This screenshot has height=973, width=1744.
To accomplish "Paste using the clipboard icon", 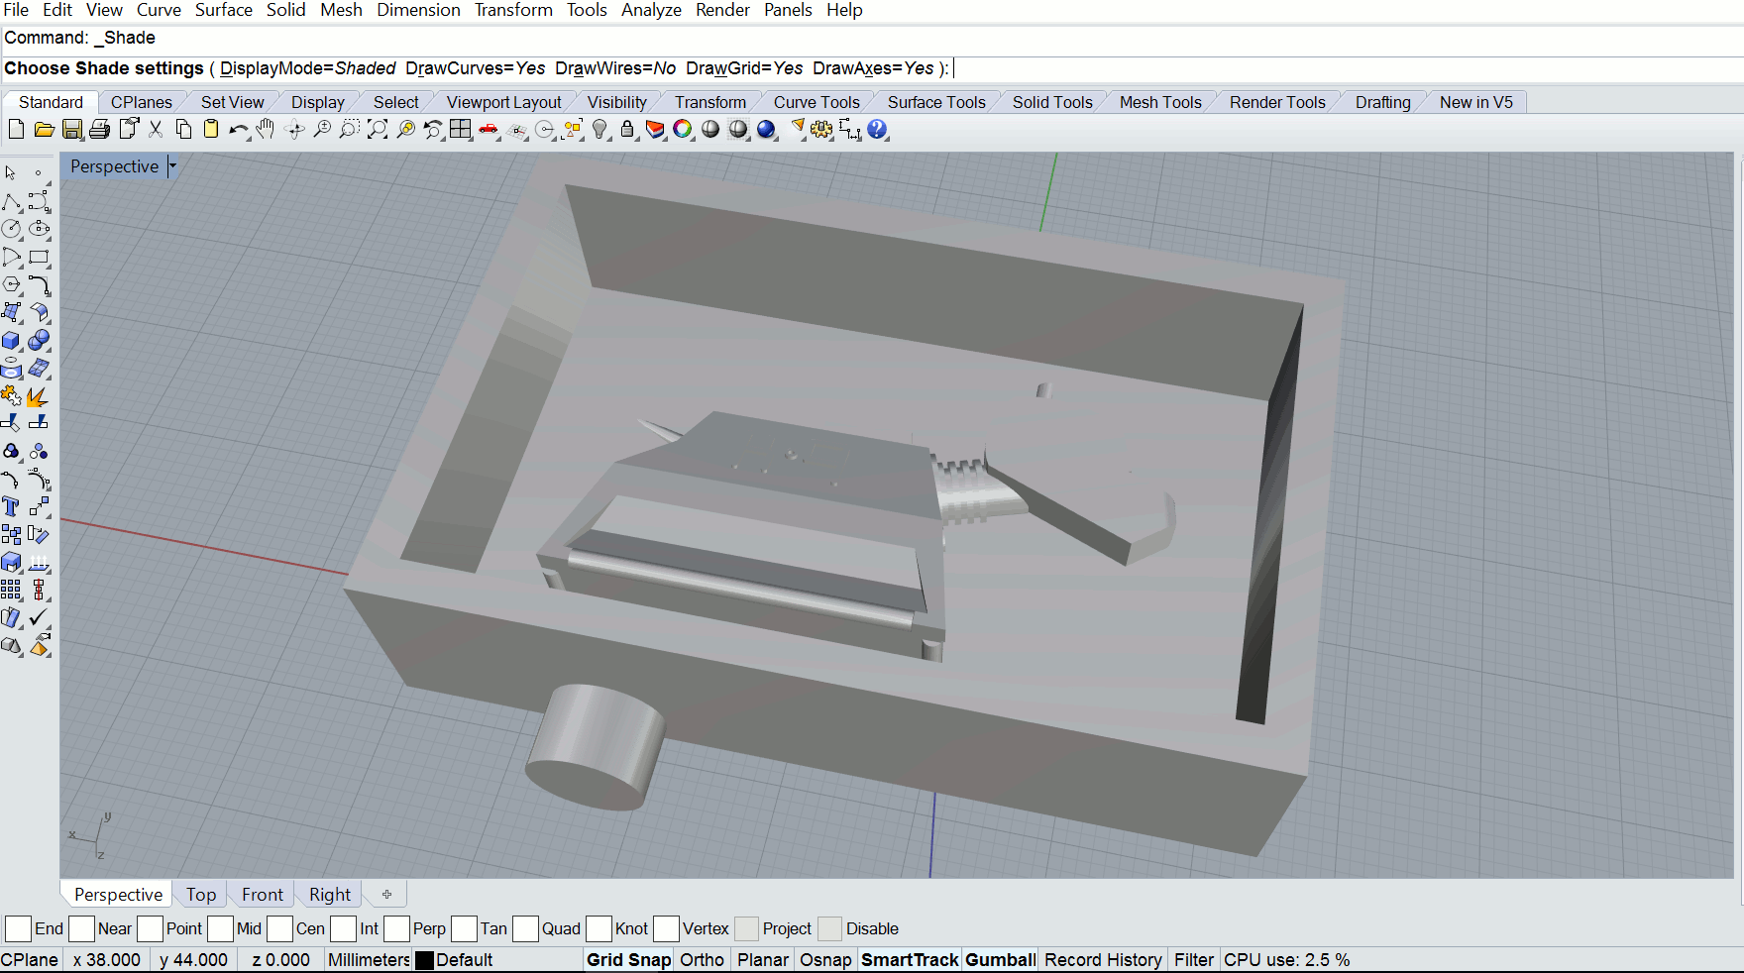I will (x=211, y=130).
